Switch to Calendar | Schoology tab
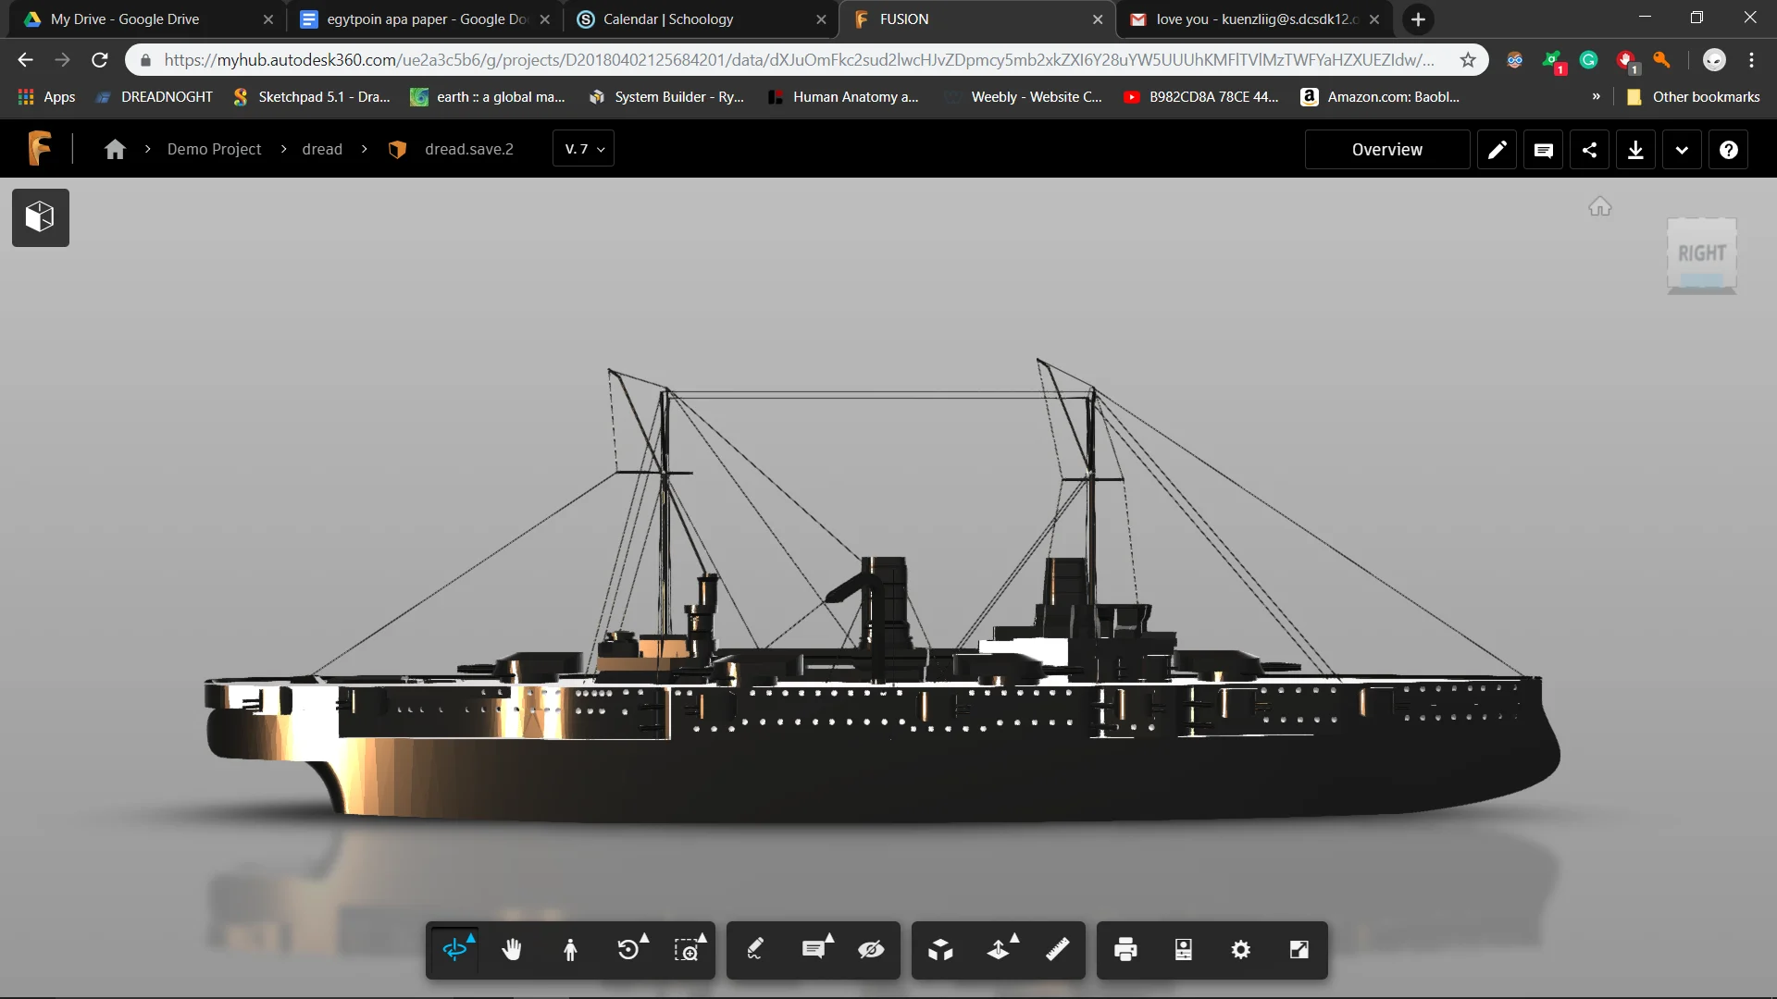The width and height of the screenshot is (1777, 999). pos(700,19)
